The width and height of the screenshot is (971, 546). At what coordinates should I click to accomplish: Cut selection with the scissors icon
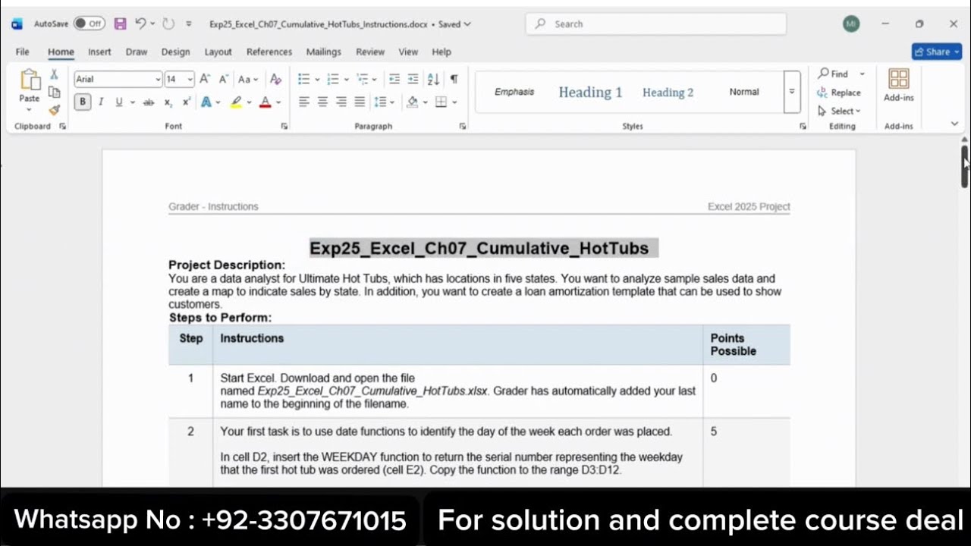coord(54,74)
